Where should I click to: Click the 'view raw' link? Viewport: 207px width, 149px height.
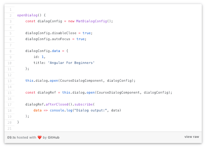point(191,137)
